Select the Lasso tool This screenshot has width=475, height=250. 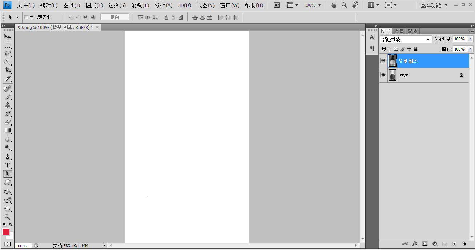[x=7, y=53]
